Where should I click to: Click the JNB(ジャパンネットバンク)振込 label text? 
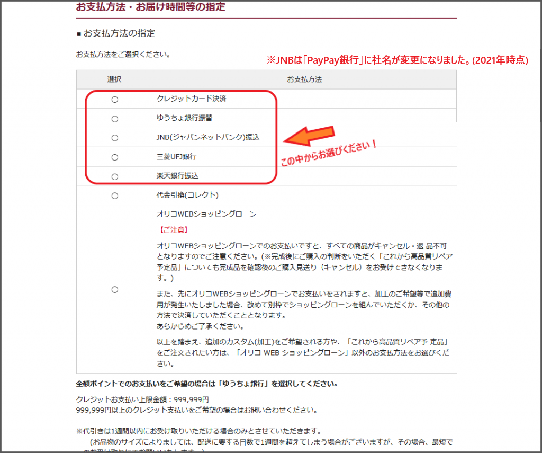207,137
